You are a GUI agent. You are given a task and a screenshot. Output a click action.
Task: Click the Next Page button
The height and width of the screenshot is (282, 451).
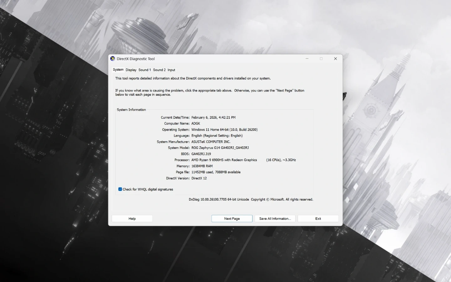click(x=232, y=219)
